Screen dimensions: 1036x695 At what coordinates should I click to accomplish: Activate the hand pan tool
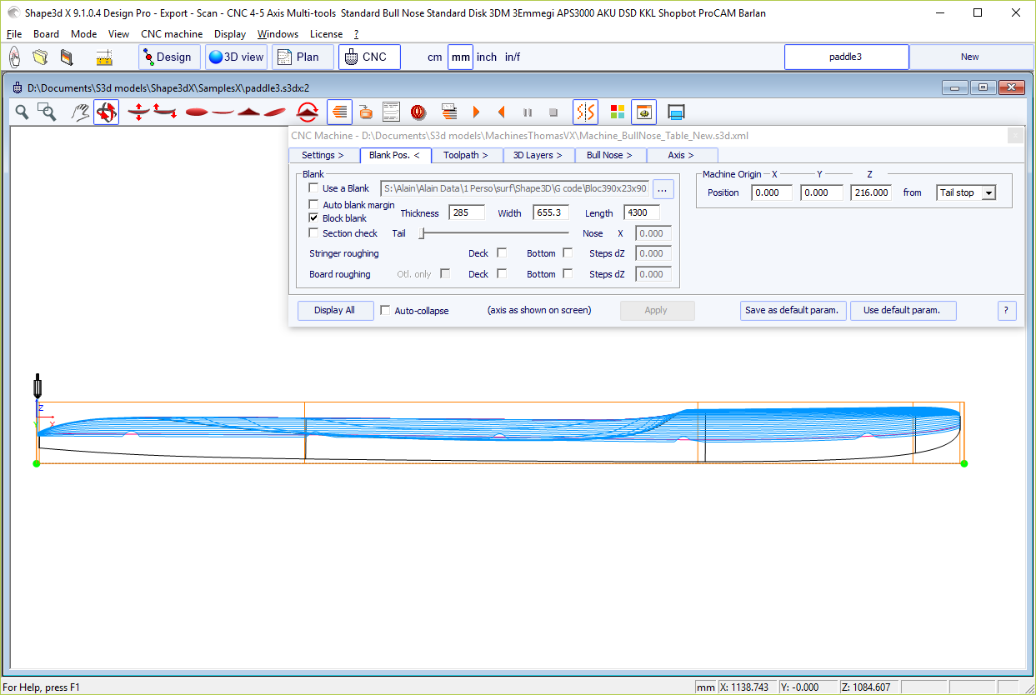tap(80, 112)
